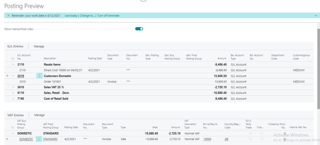
Task: Open Manage menu in G/L Entries
Action: tap(39, 46)
